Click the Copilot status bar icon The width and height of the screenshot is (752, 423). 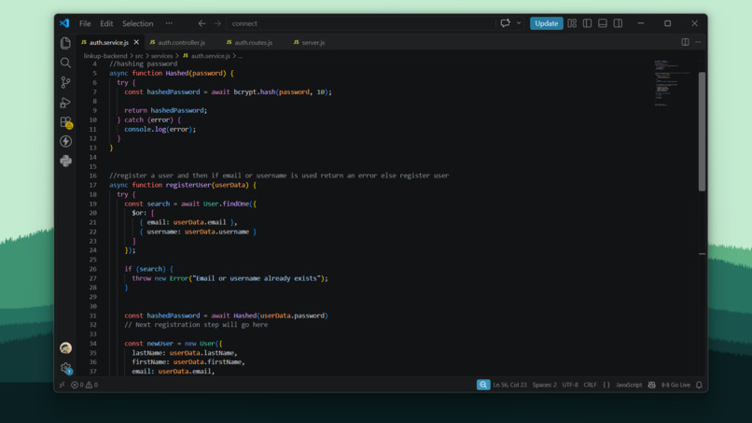(651, 385)
